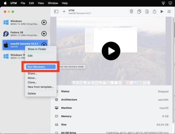The width and height of the screenshot is (175, 134).
Task: Choose New from template... option
Action: tap(40, 87)
